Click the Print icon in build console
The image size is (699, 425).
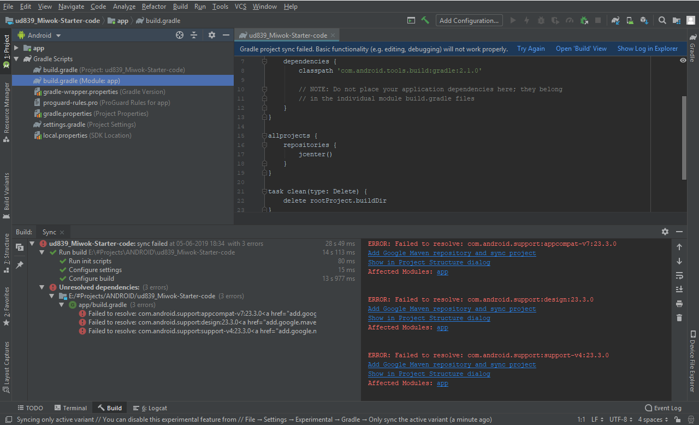(679, 303)
